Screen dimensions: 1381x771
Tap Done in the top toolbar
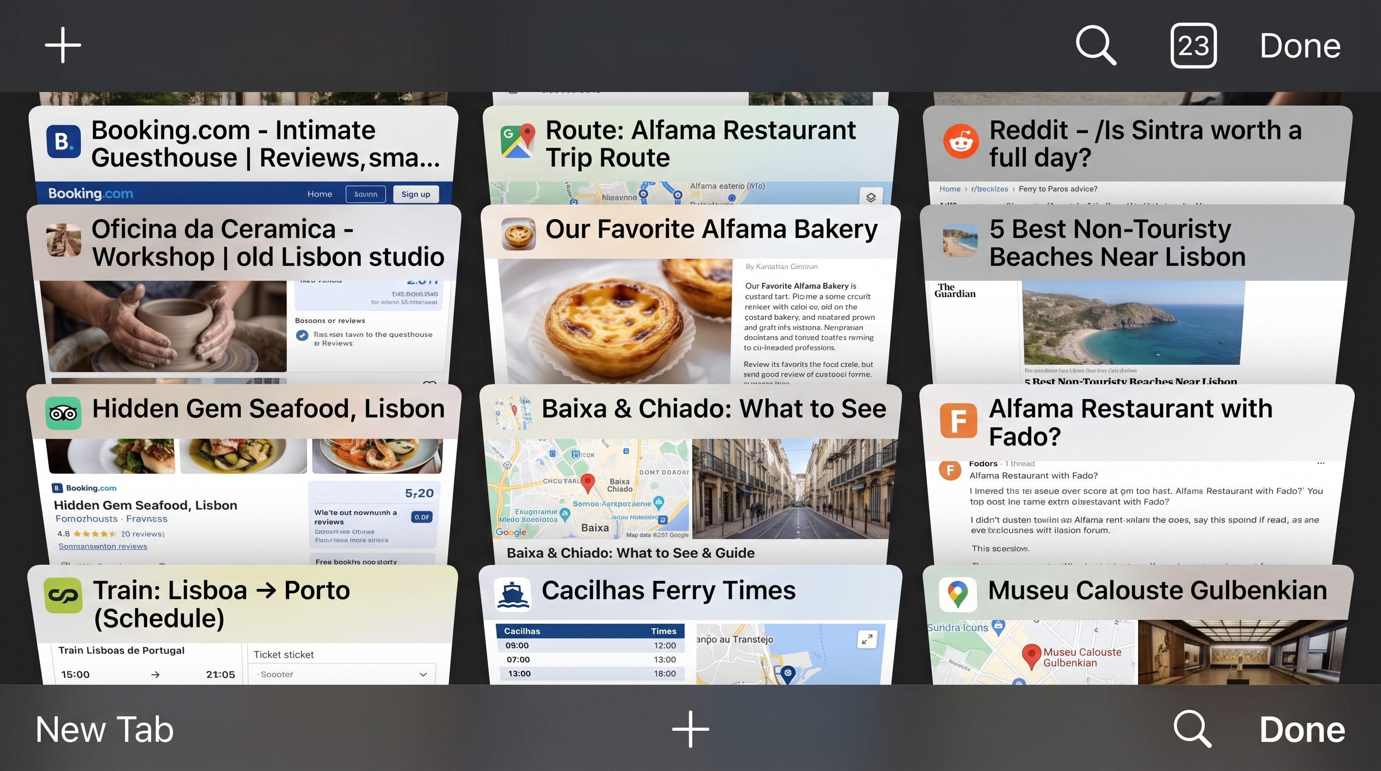pyautogui.click(x=1300, y=46)
